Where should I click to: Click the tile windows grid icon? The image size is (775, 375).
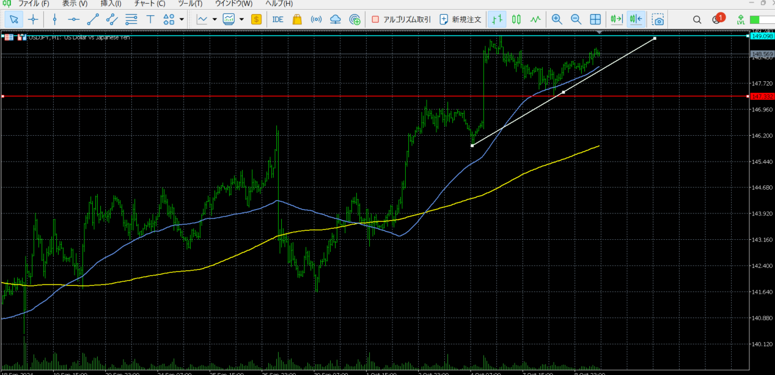point(595,19)
